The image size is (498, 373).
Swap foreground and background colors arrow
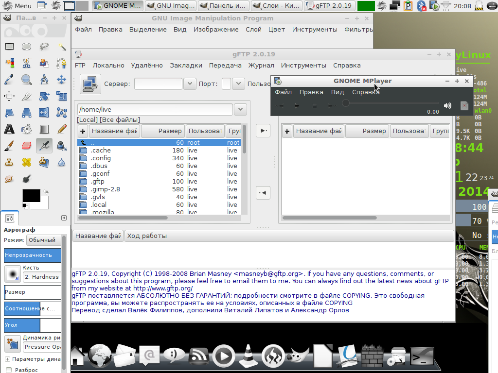(x=46, y=191)
